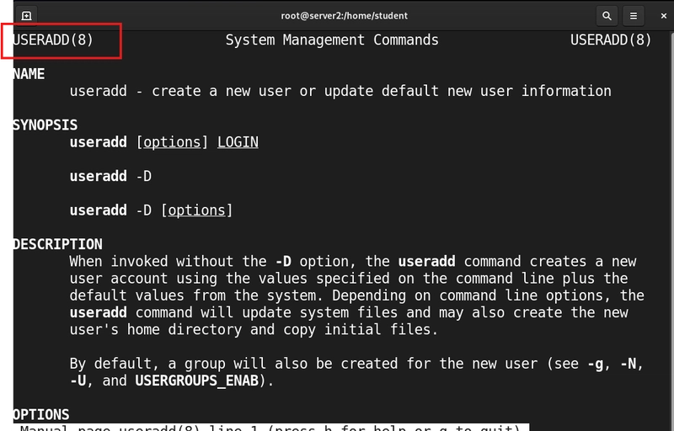Click the NAME section heading
This screenshot has height=431, width=674.
click(x=29, y=74)
